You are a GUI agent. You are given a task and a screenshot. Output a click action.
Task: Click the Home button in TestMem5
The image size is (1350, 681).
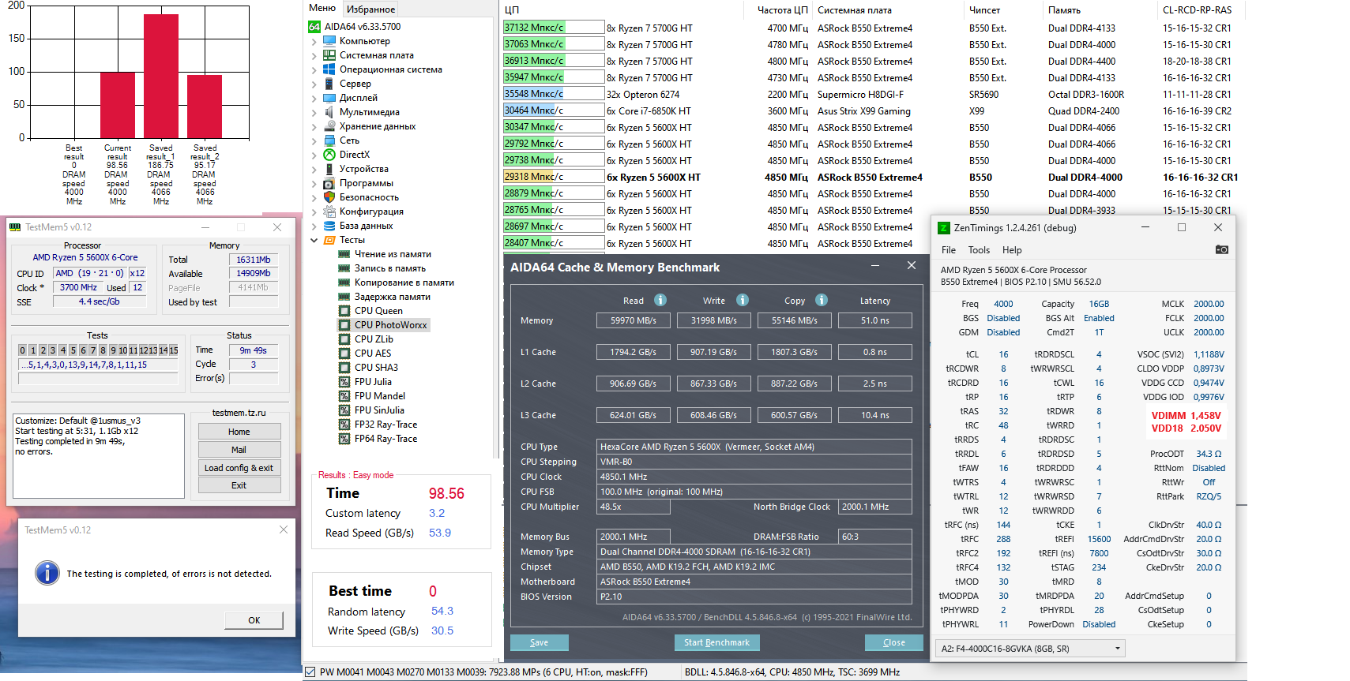coord(239,432)
